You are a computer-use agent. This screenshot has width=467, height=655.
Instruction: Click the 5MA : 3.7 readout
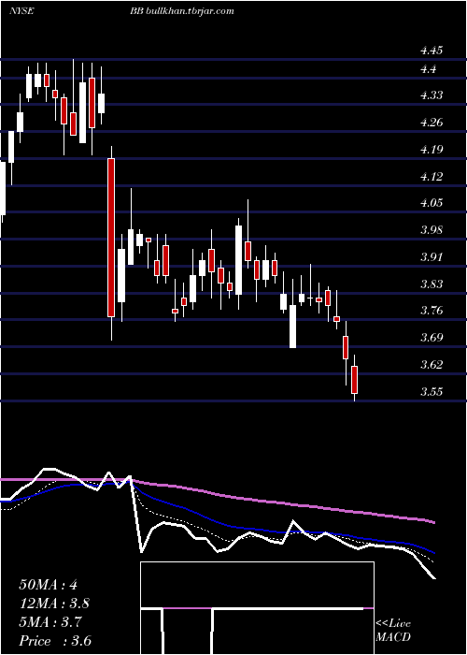[50, 622]
